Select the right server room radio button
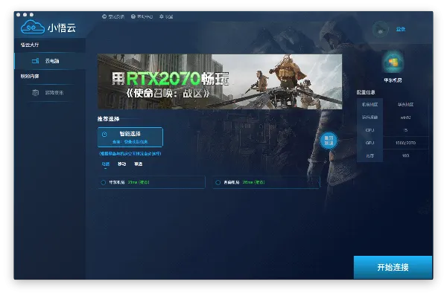The image size is (447, 296). tap(218, 182)
